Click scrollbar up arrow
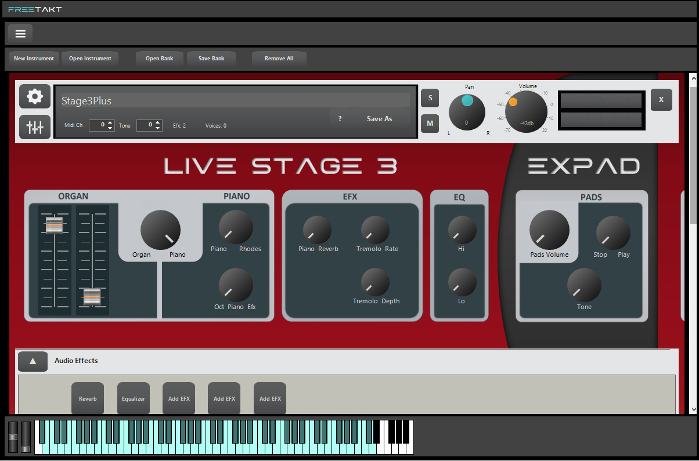Viewport: 699px width, 461px height. click(693, 78)
